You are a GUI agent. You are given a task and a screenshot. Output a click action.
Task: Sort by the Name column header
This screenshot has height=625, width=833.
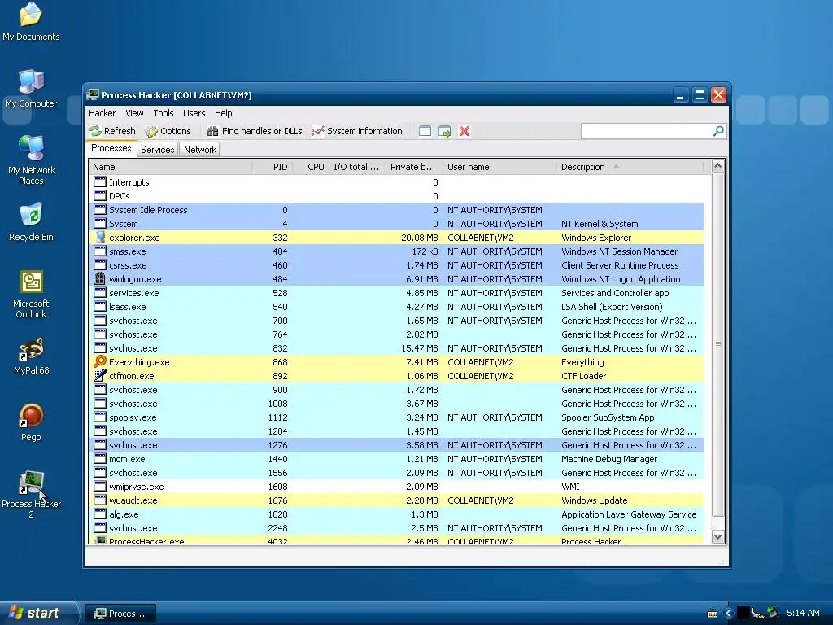coord(170,167)
